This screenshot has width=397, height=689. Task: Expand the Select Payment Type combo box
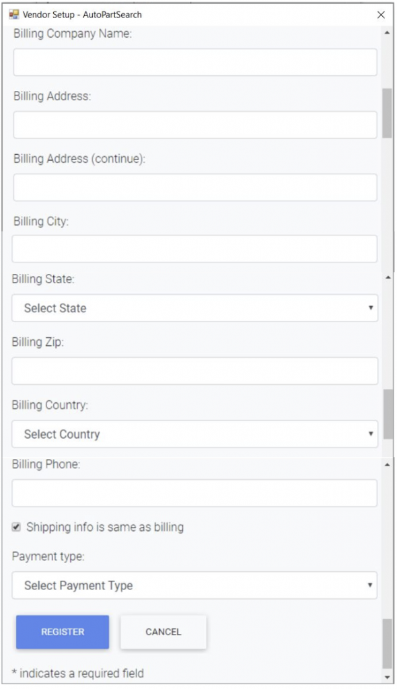pos(194,585)
